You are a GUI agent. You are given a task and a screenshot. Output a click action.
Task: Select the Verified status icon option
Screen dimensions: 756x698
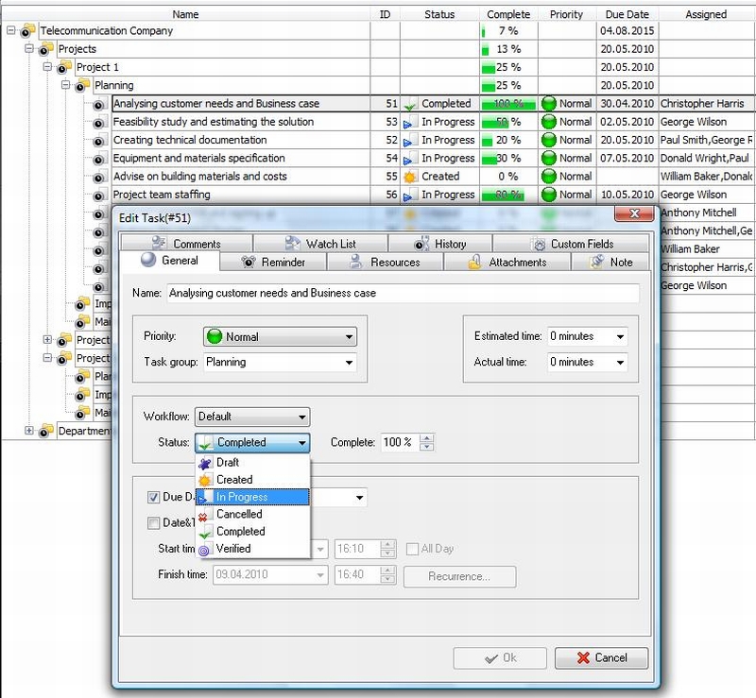click(204, 549)
